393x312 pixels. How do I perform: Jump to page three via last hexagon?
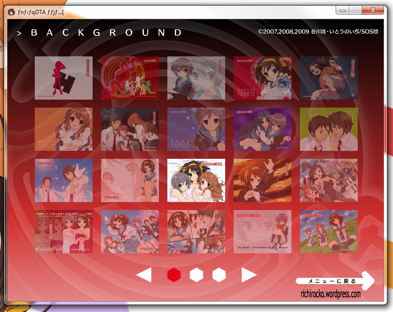[x=219, y=275]
